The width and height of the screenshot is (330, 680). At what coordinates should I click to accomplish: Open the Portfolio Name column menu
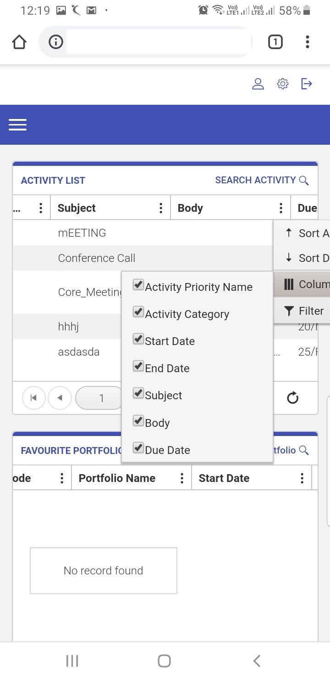pos(182,478)
